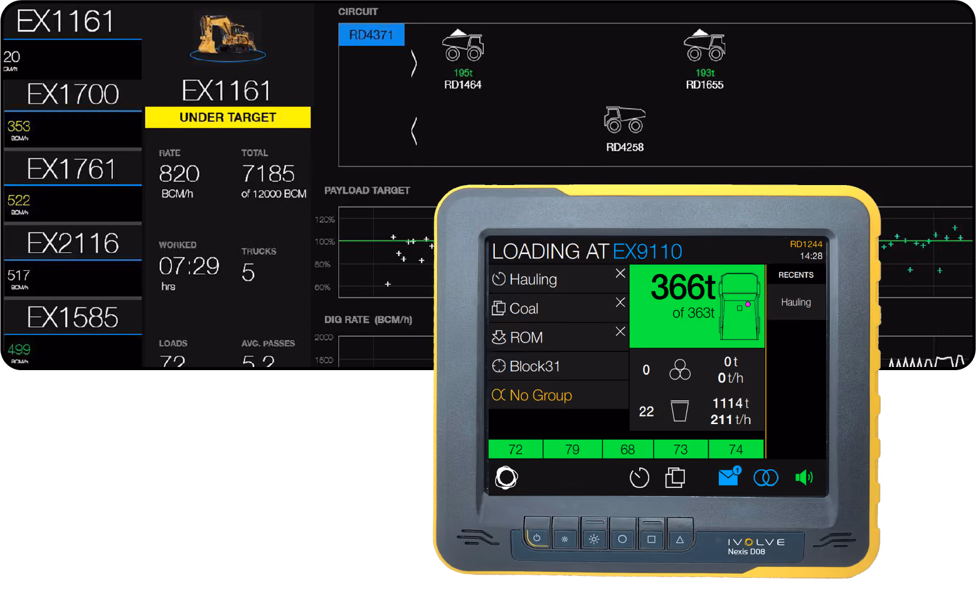The width and height of the screenshot is (976, 606).
Task: Click the bucket passes icon
Action: tap(680, 411)
